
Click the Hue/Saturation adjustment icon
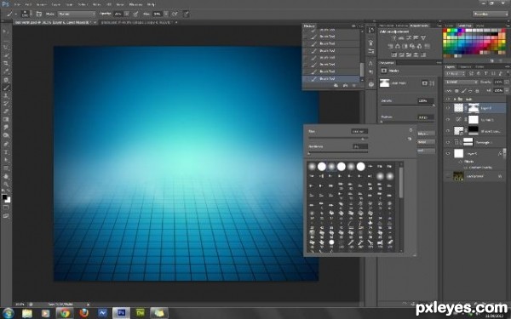point(390,46)
